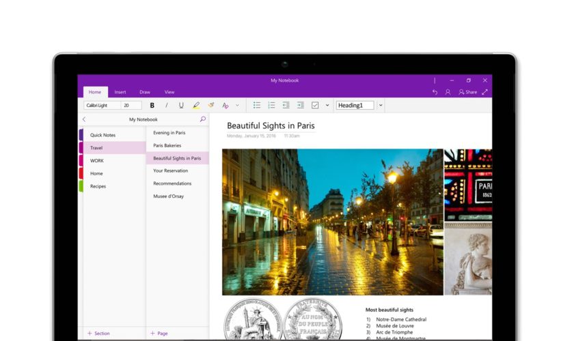Open the Draw tab
The image size is (574, 341).
coord(145,92)
